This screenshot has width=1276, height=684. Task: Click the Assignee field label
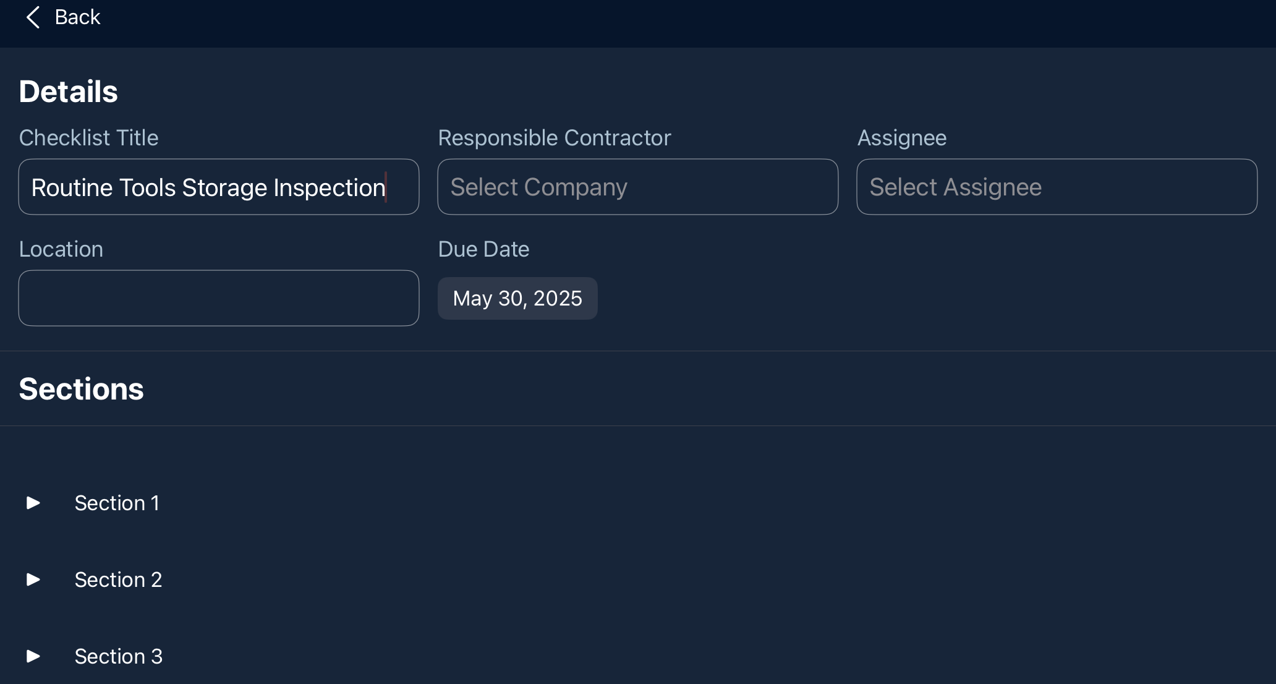coord(901,137)
